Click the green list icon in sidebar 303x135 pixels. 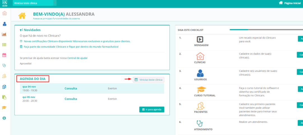(4, 45)
